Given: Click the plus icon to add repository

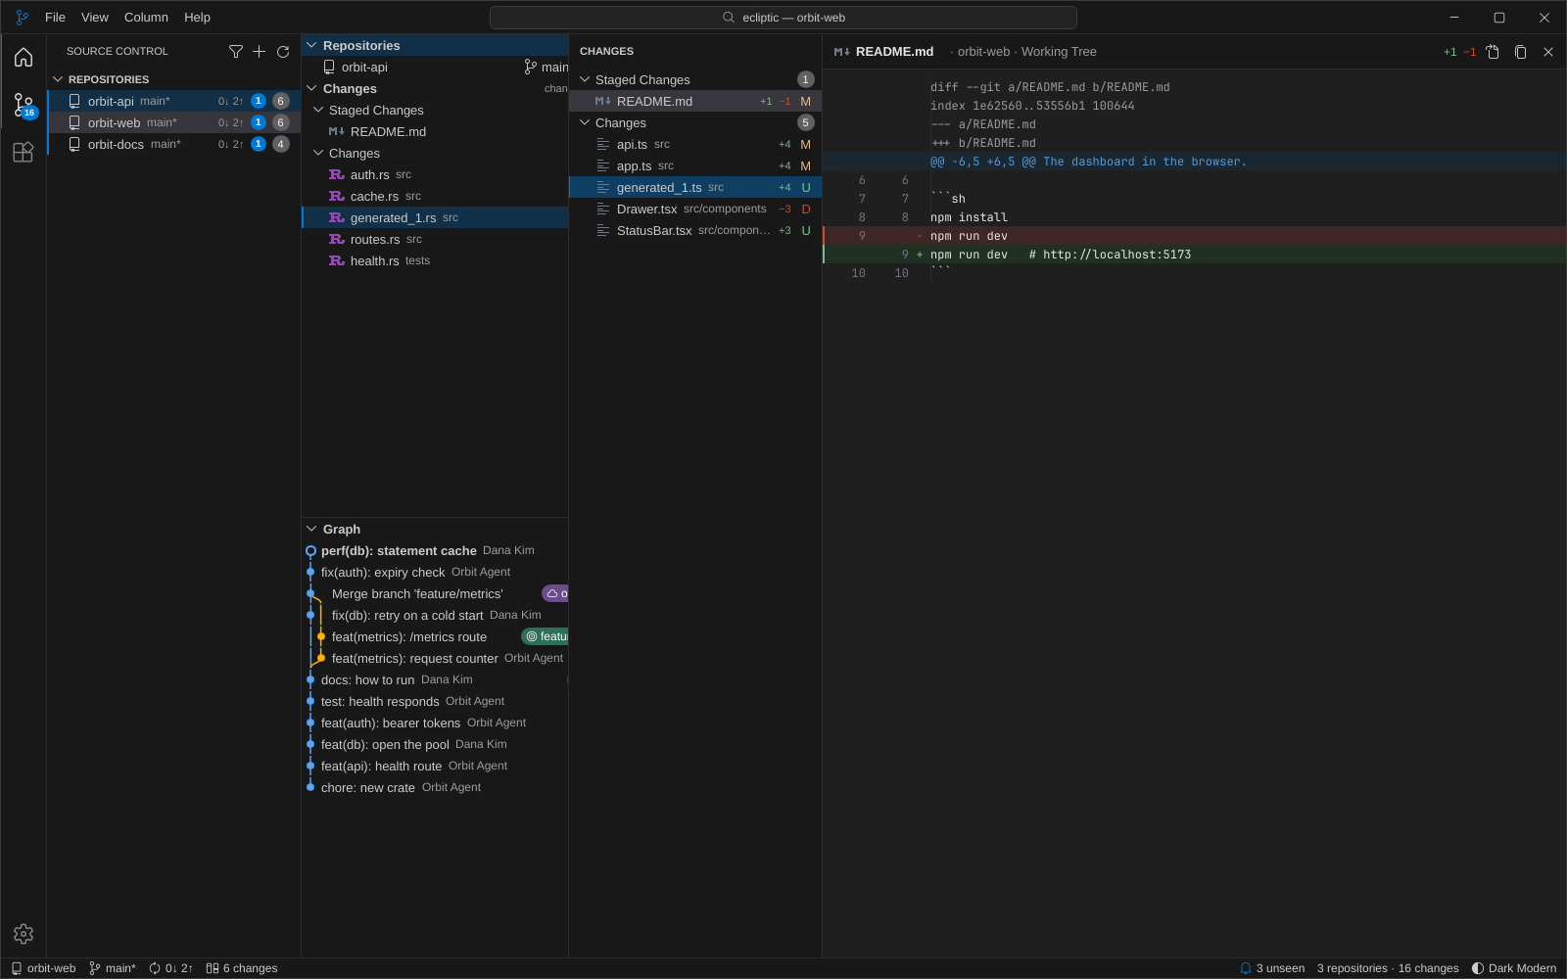Looking at the screenshot, I should [260, 52].
